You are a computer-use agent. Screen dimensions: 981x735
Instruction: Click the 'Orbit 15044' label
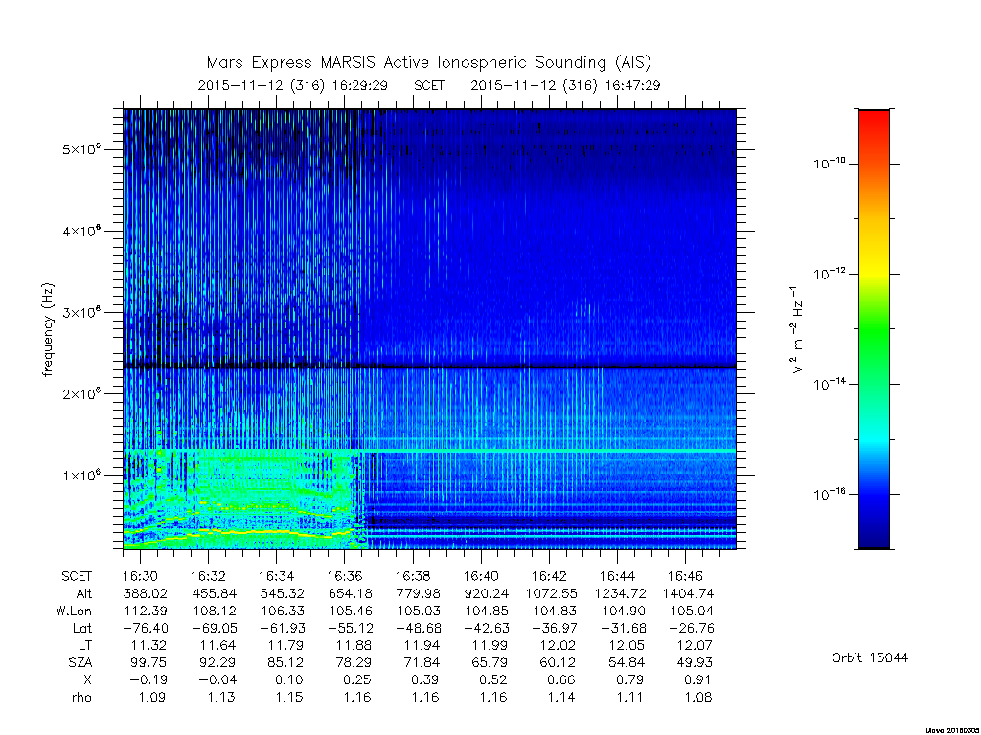coord(870,657)
